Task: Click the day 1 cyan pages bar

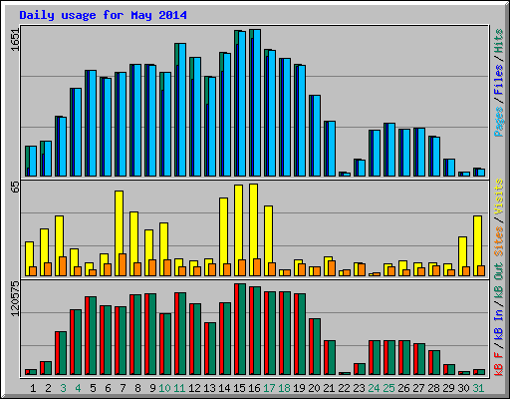Action: [x=33, y=162]
